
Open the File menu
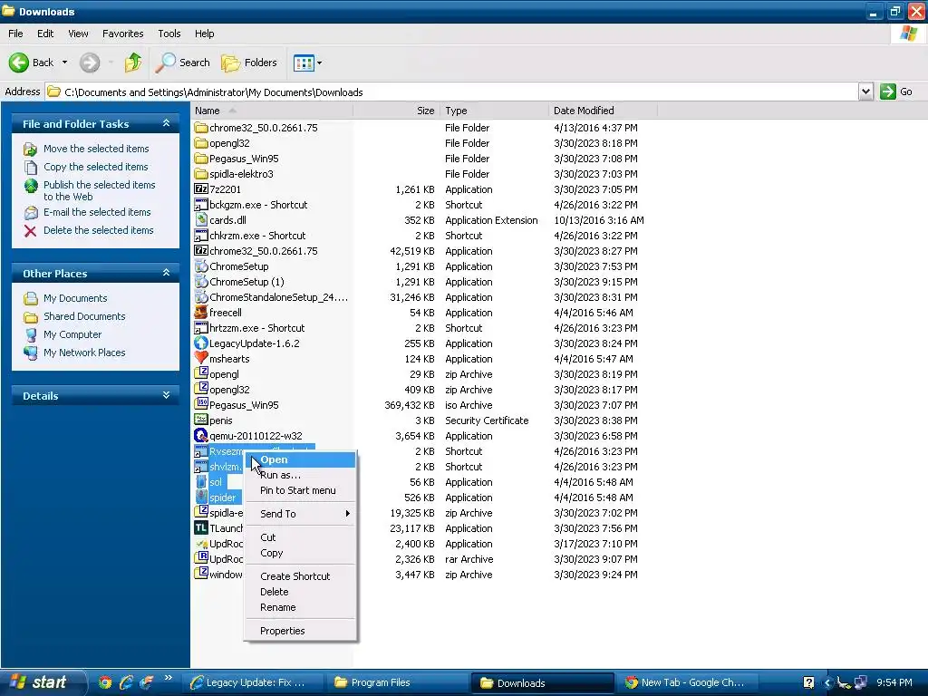15,34
